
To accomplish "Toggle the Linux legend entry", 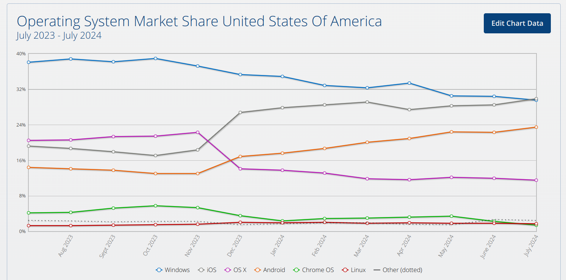I will tap(354, 270).
